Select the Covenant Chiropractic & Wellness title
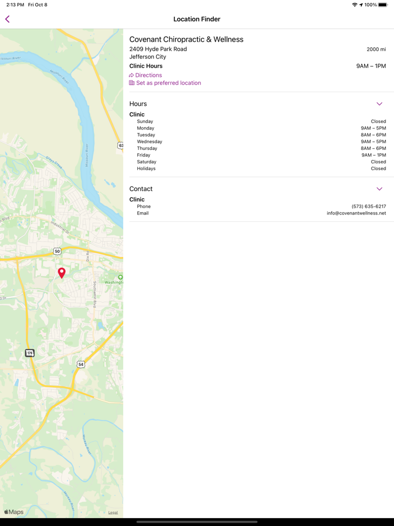Viewport: 394px width, 526px height. click(186, 39)
